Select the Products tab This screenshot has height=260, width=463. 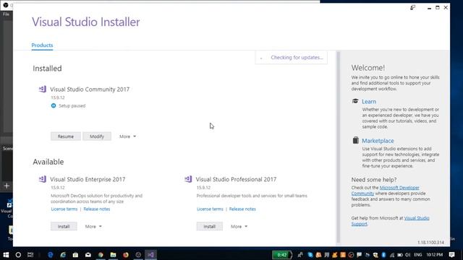click(42, 45)
